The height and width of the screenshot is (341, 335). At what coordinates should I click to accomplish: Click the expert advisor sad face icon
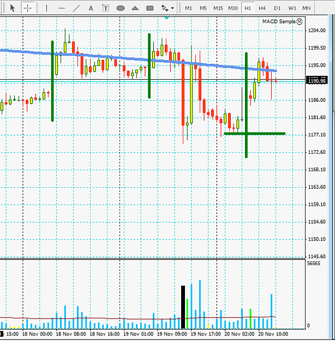point(300,21)
